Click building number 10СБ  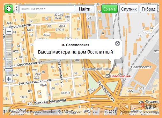pos(43,85)
